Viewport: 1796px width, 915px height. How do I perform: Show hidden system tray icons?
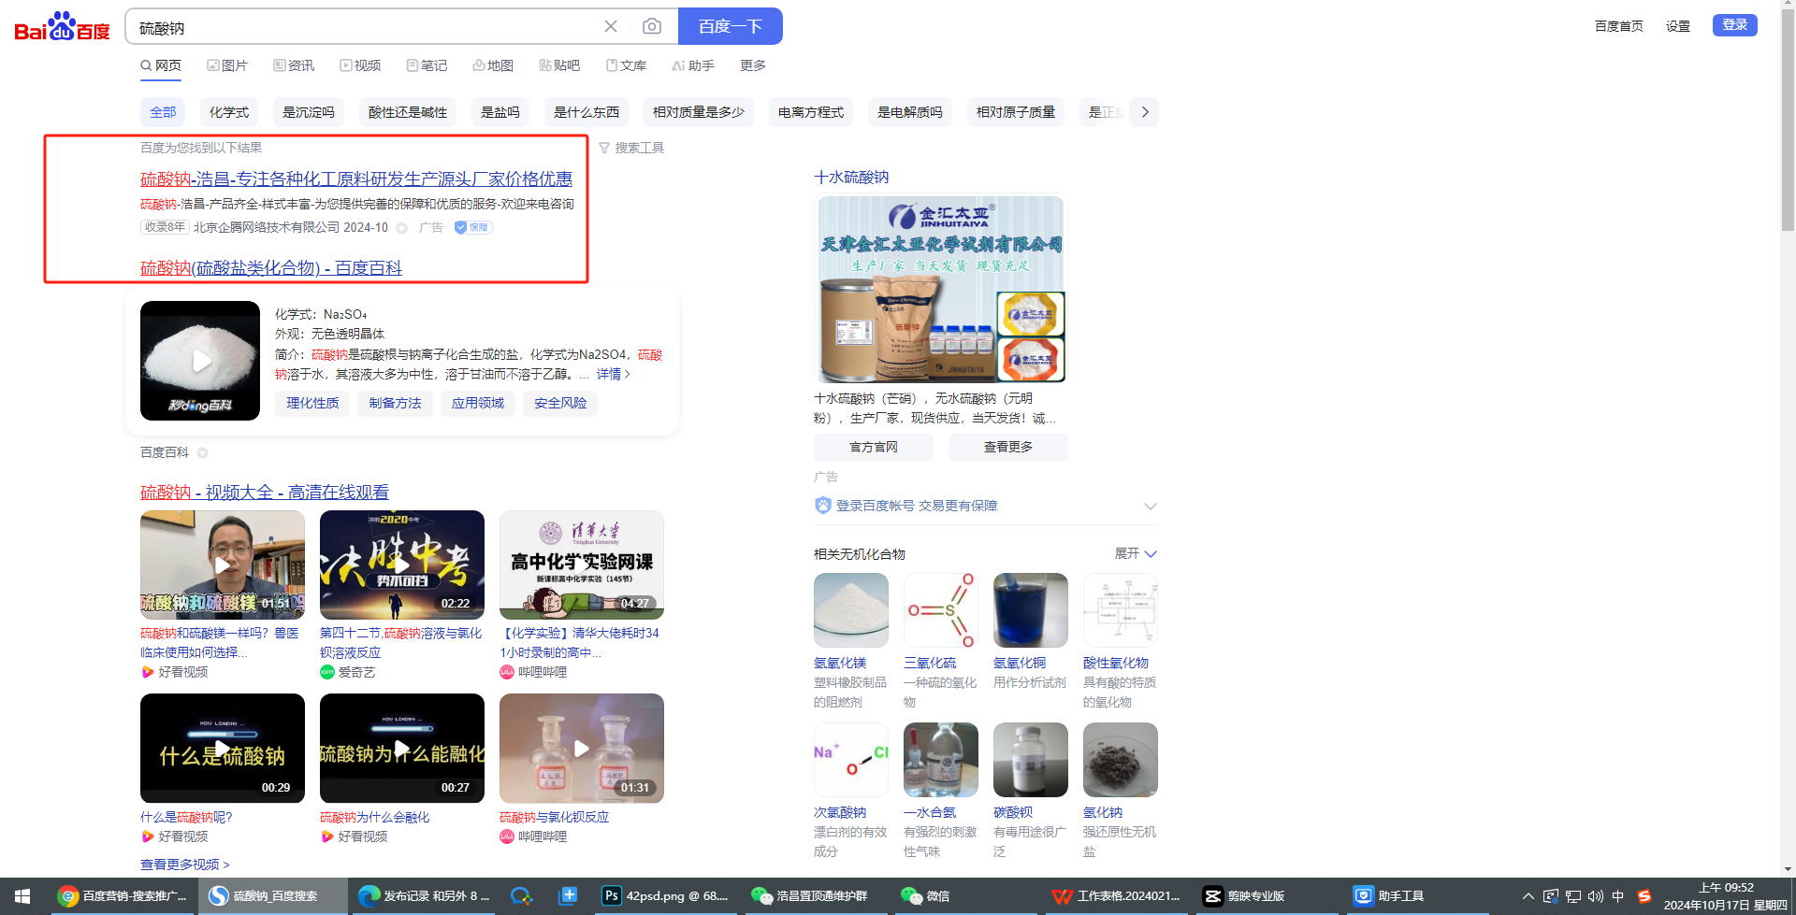click(x=1528, y=896)
